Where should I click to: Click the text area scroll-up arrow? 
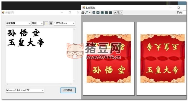pos(74,30)
